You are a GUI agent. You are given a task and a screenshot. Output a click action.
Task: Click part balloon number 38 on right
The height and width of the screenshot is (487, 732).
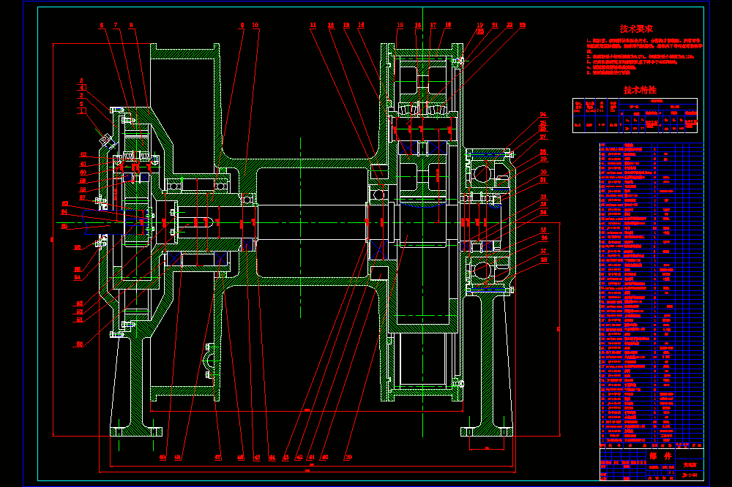pyautogui.click(x=543, y=260)
